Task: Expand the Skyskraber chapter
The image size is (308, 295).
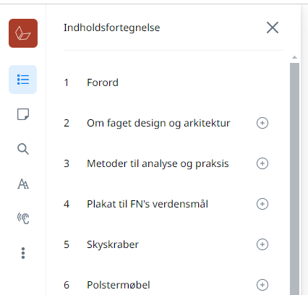Action: (x=262, y=244)
